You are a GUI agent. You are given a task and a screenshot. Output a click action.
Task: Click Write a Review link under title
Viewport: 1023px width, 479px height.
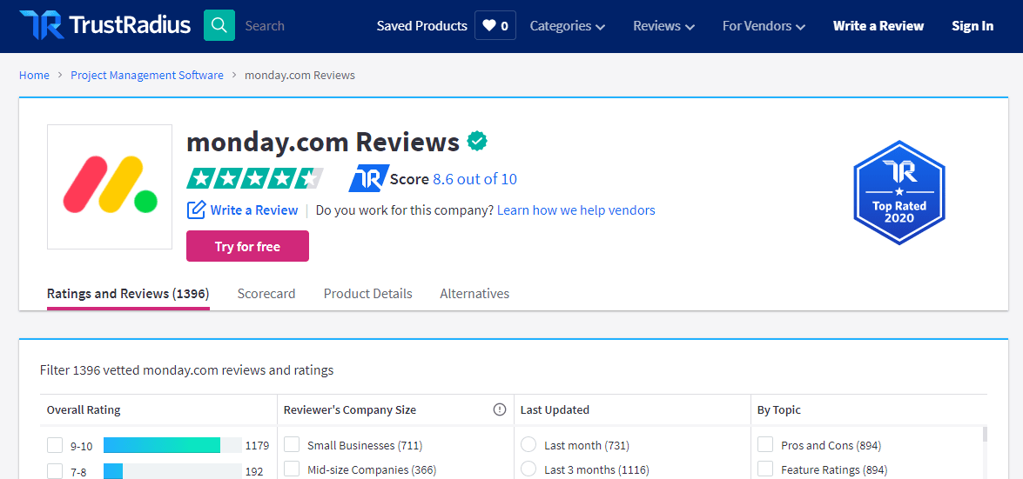coord(254,210)
